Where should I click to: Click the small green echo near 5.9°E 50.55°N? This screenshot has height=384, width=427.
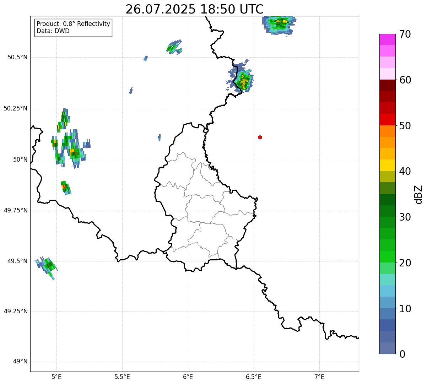(x=174, y=47)
